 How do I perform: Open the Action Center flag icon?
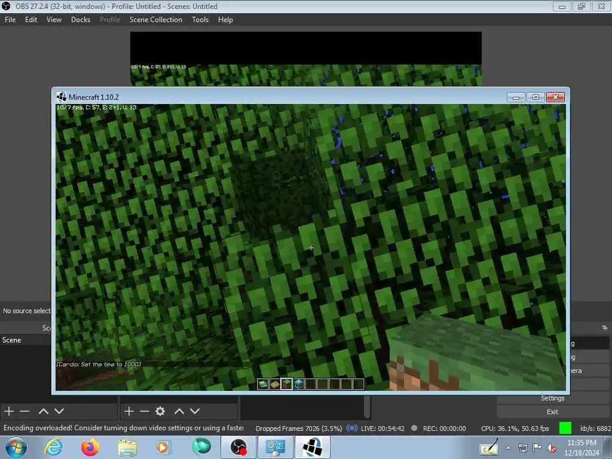coord(537,448)
